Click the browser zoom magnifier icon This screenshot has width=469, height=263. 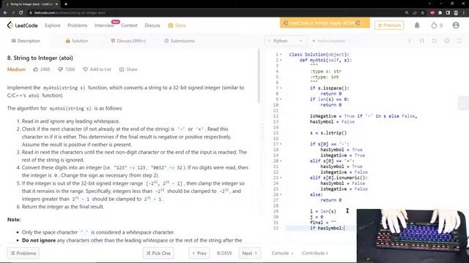point(407,13)
